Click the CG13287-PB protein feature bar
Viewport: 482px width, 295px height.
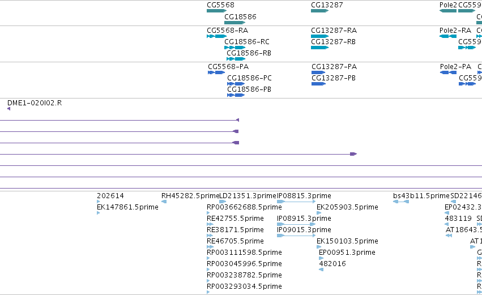pyautogui.click(x=318, y=84)
